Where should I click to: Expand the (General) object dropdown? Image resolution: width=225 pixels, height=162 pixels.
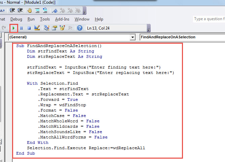[132, 37]
